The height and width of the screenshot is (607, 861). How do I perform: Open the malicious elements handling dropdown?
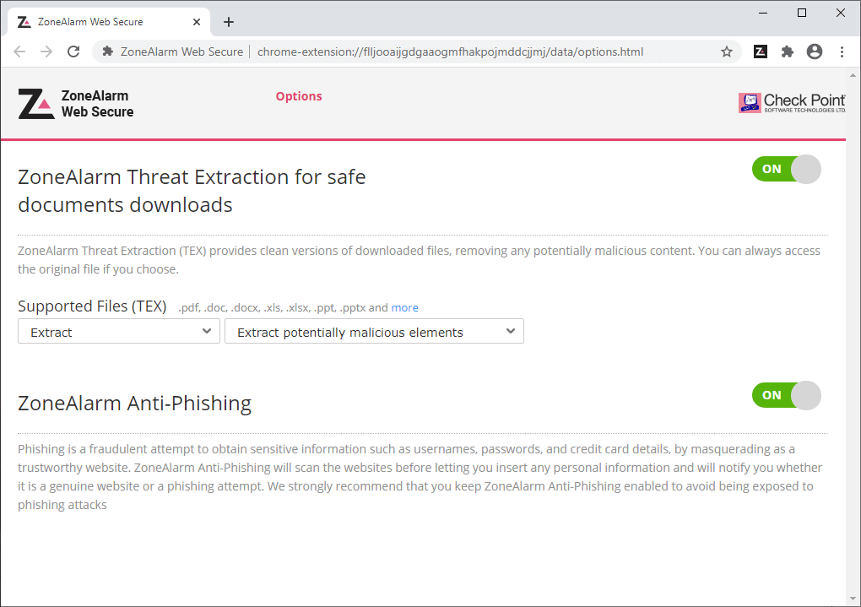click(x=374, y=331)
